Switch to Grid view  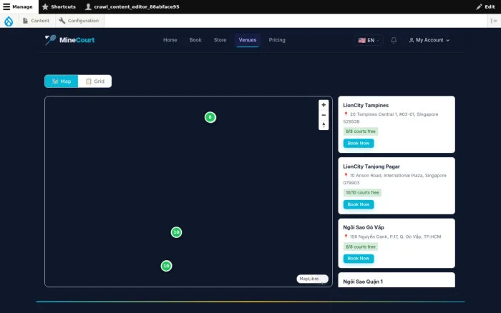pyautogui.click(x=95, y=81)
